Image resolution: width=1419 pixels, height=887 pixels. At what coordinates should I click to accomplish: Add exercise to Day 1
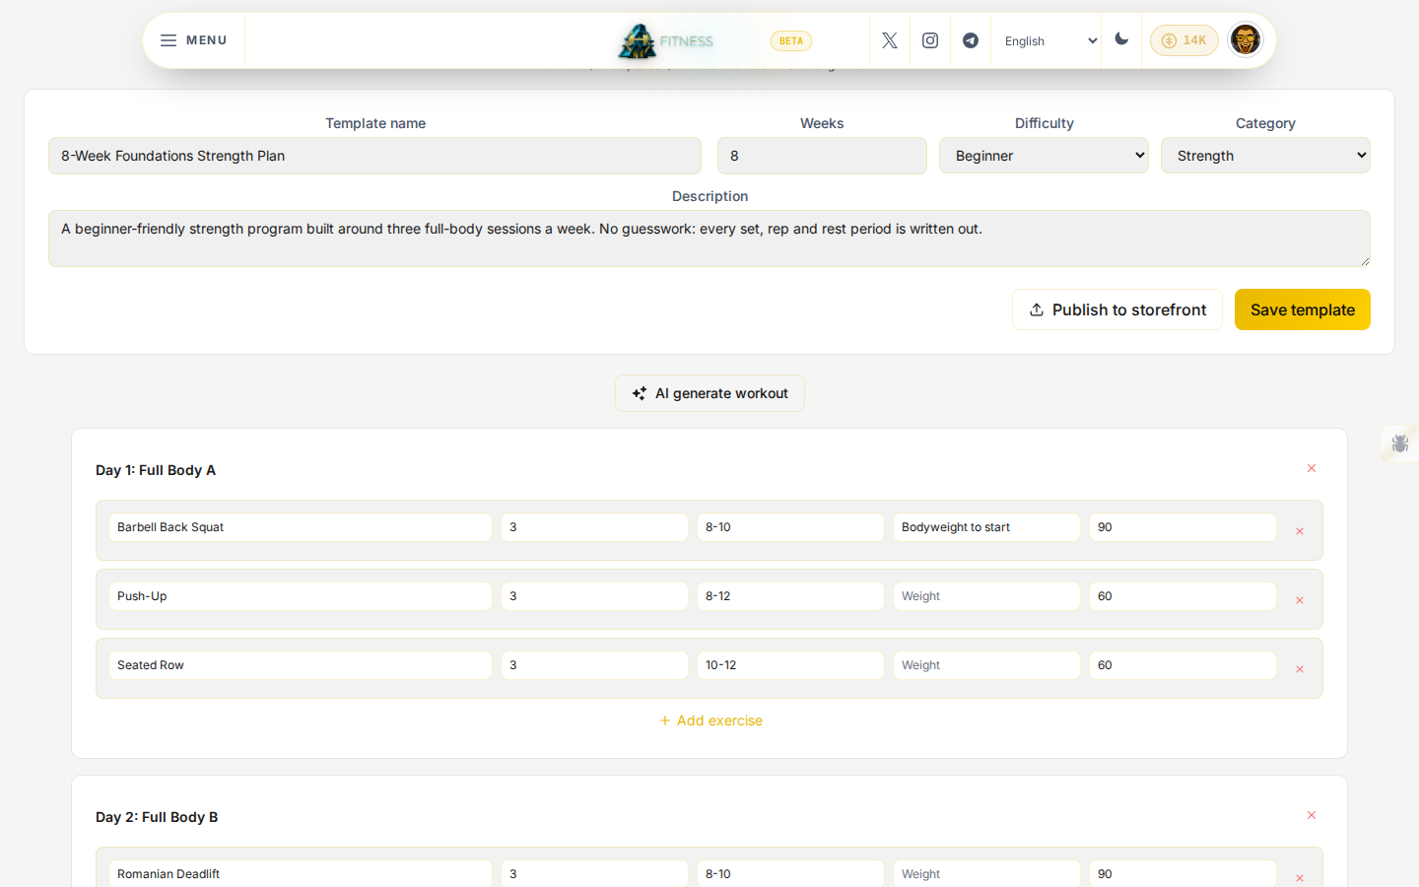(709, 720)
